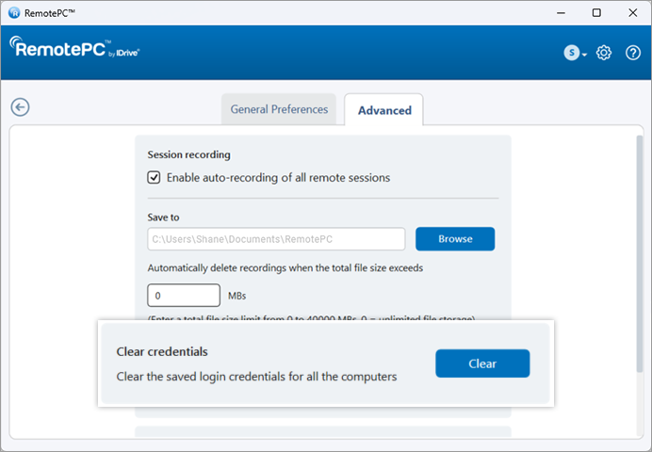The height and width of the screenshot is (452, 652).
Task: Click the RemotePC title bar app icon
Action: 14,13
